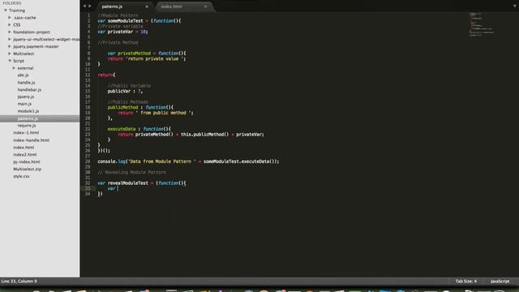Image resolution: width=519 pixels, height=292 pixels.
Task: Click the code minimap
Action: [x=482, y=24]
